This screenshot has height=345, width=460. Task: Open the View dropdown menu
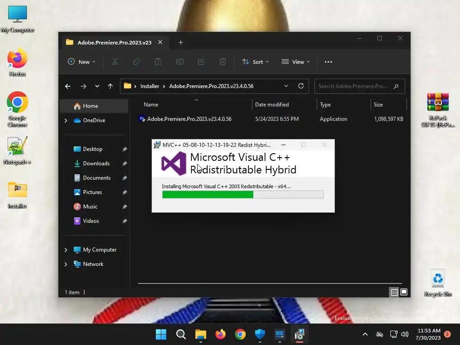(x=296, y=62)
